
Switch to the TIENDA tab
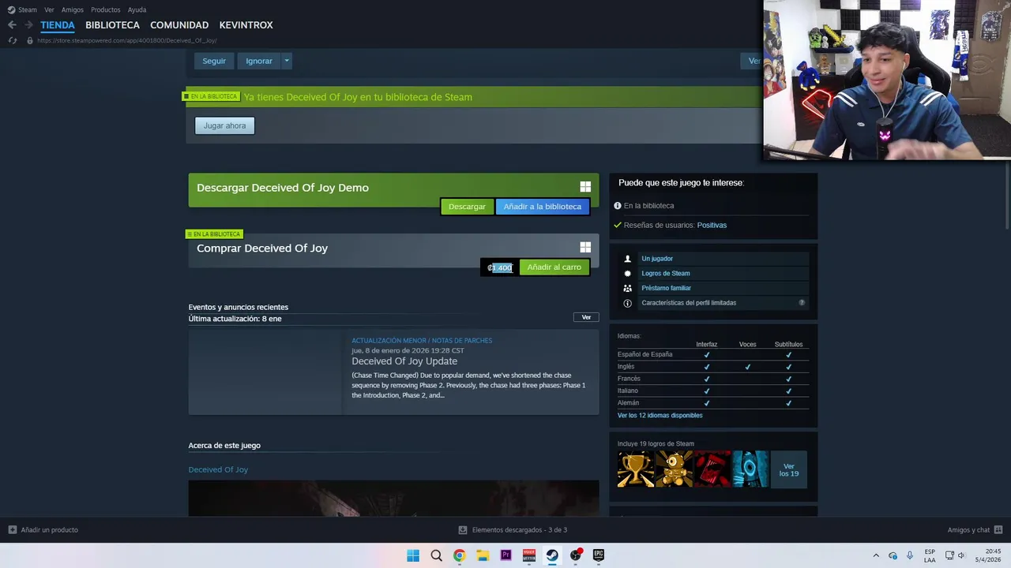click(x=58, y=25)
